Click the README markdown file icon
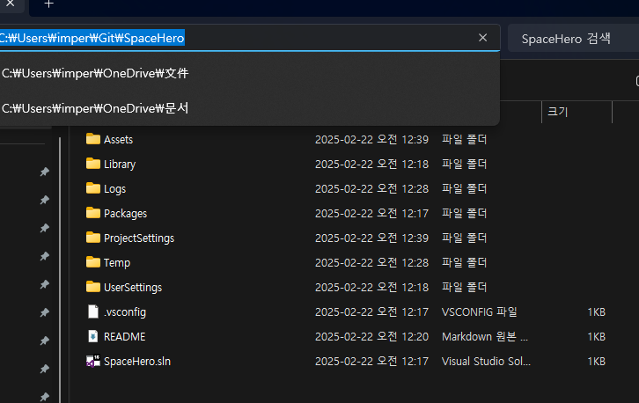639x403 pixels. [93, 336]
